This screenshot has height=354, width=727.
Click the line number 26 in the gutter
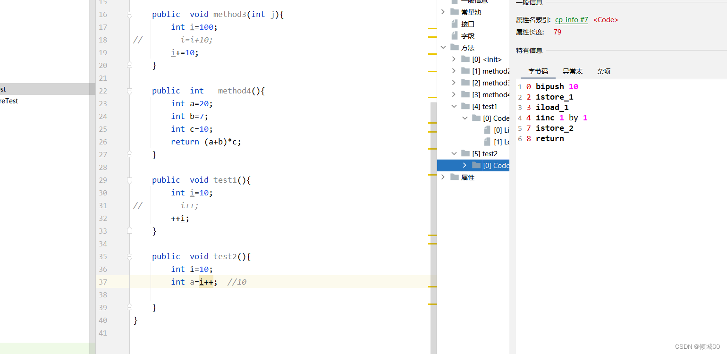[x=102, y=142]
